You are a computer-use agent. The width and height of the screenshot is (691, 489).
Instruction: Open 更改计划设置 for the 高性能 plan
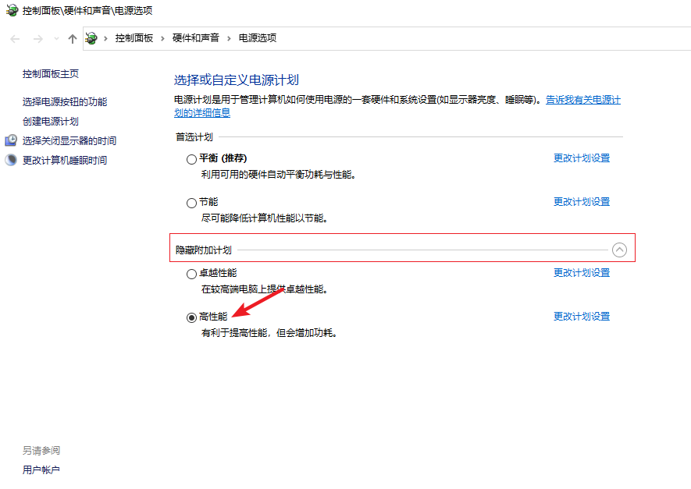click(x=581, y=317)
